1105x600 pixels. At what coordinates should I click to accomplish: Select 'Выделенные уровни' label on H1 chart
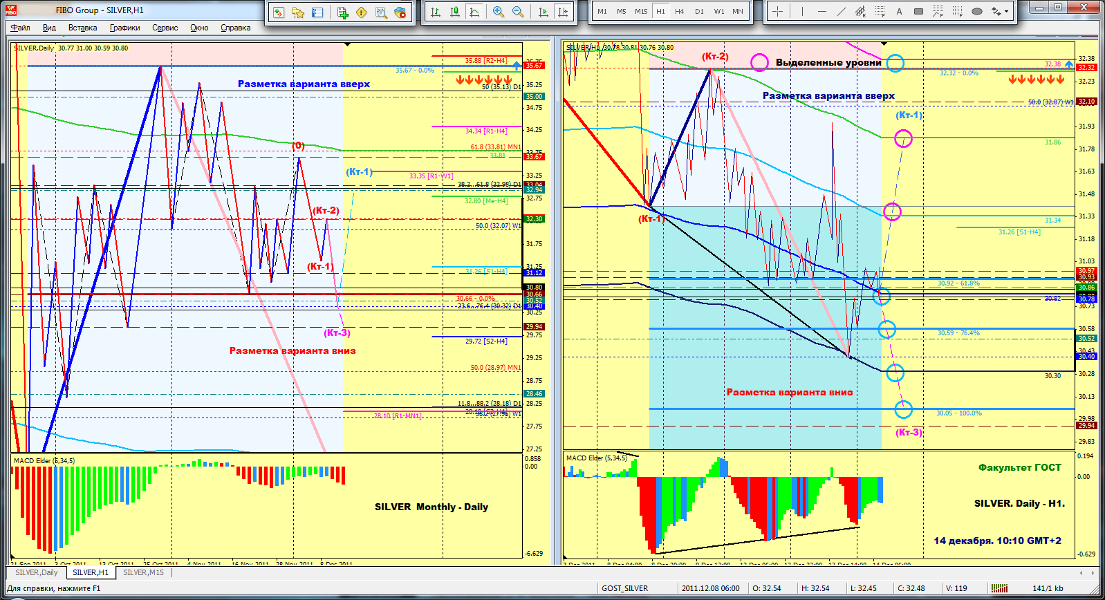point(828,62)
